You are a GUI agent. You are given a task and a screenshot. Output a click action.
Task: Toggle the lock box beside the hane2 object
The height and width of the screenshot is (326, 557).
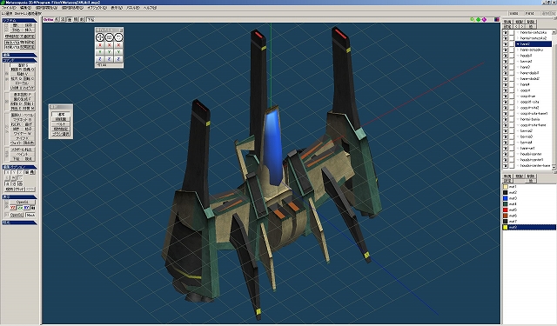click(x=512, y=44)
